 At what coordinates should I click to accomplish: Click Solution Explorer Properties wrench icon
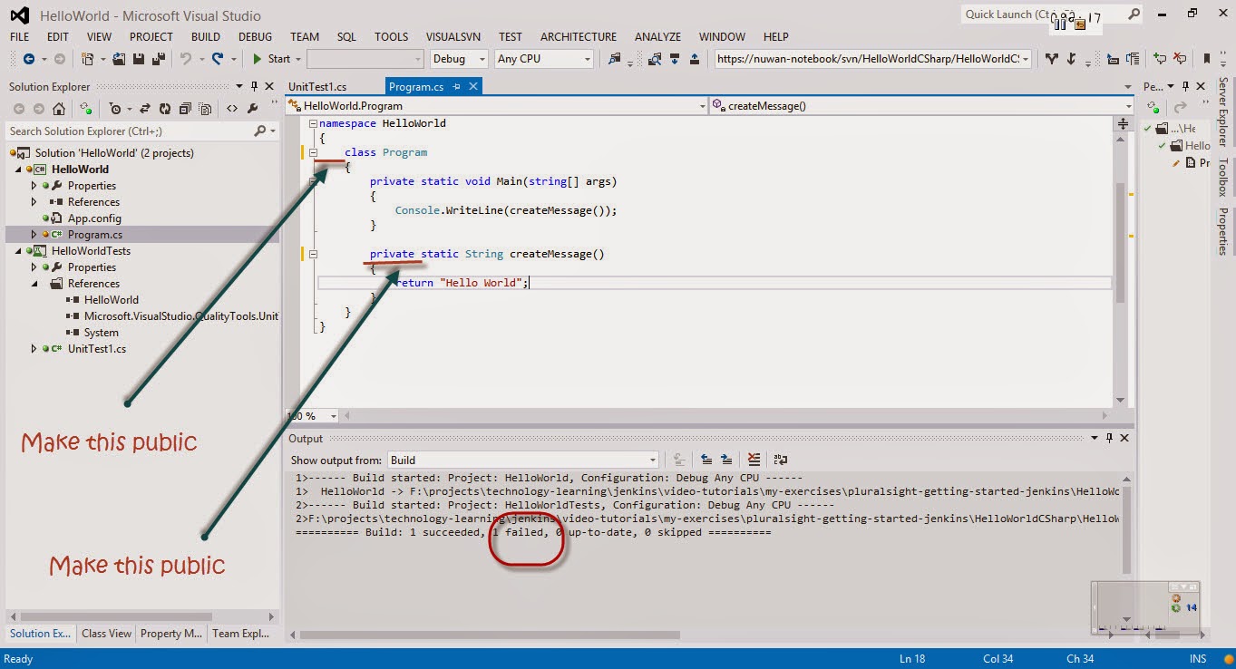(253, 108)
